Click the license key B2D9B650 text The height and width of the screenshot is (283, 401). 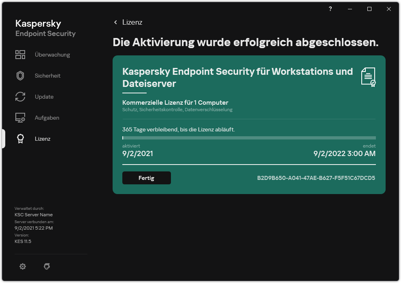click(x=316, y=178)
